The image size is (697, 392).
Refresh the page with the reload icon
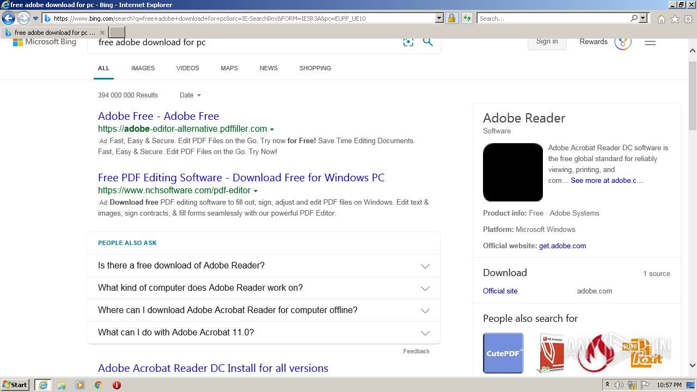point(467,18)
